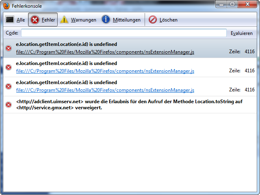Screen dimensions: 260x195
Task: Clear the console with Löschen
Action: pos(163,20)
